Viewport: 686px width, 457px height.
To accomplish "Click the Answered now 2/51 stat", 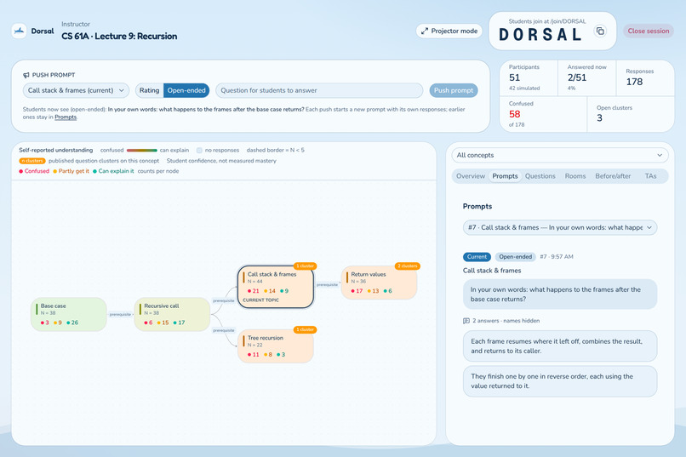I will tap(577, 77).
